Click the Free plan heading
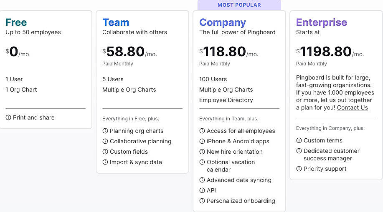This screenshot has height=212, width=383. click(16, 22)
